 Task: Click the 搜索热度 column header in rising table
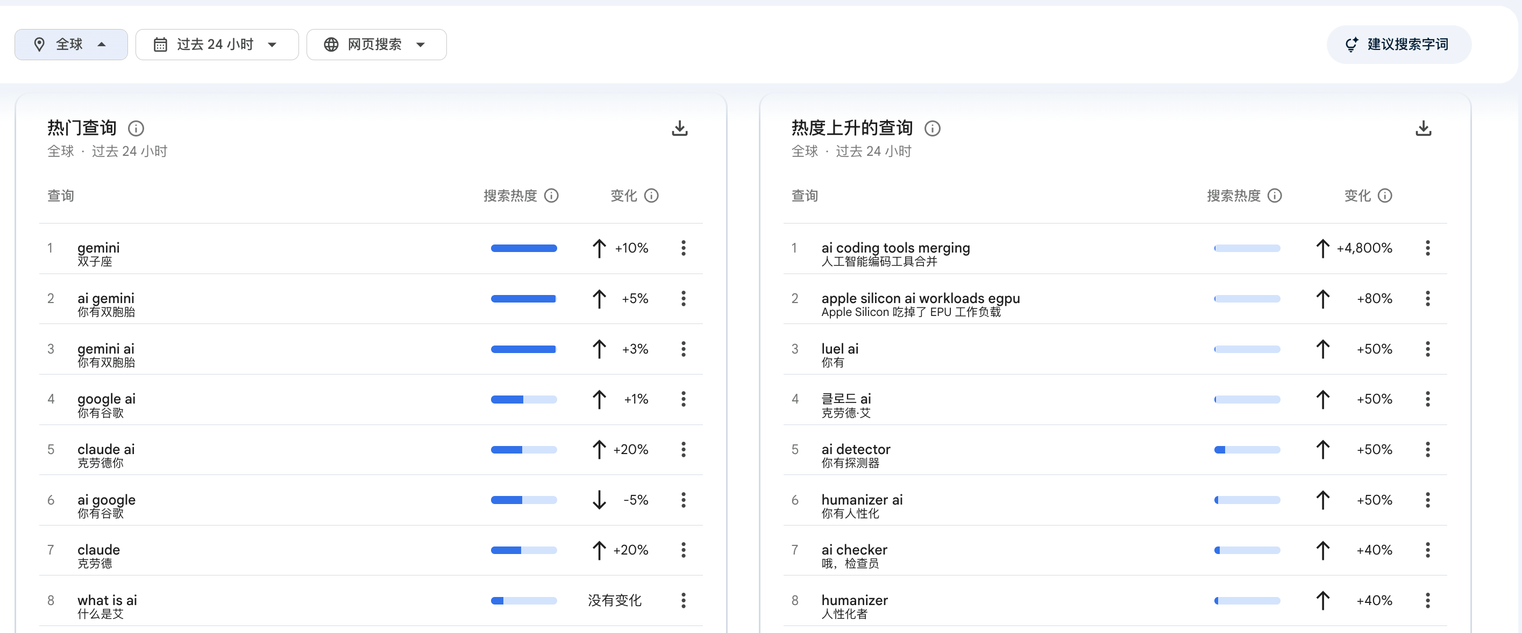pos(1234,196)
